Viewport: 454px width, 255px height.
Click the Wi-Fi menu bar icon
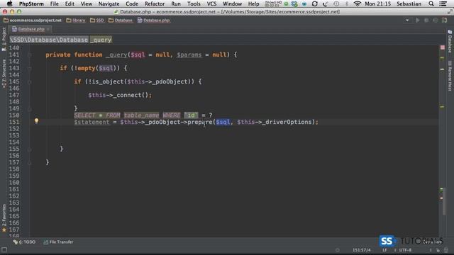point(358,4)
